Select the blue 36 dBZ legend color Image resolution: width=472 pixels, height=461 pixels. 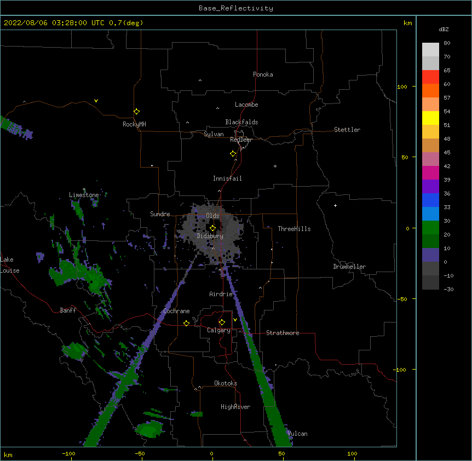tap(430, 200)
